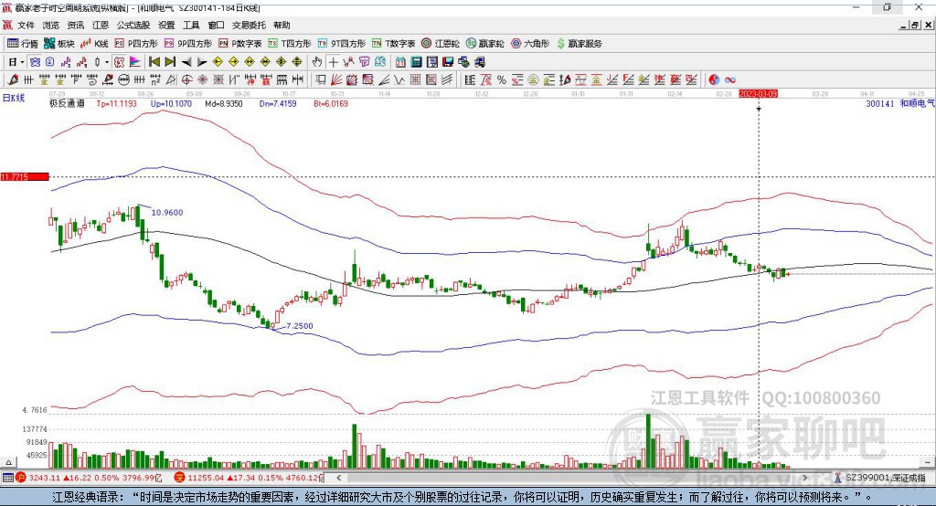Open the 交易委托 menu

point(249,25)
